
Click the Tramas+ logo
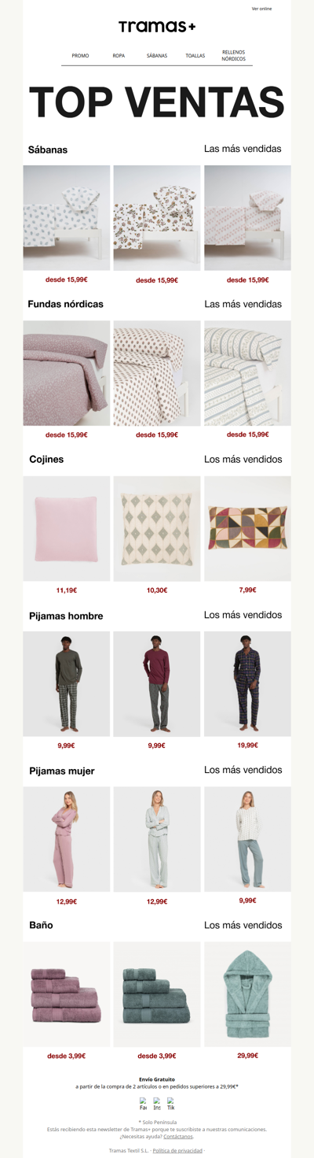click(157, 27)
